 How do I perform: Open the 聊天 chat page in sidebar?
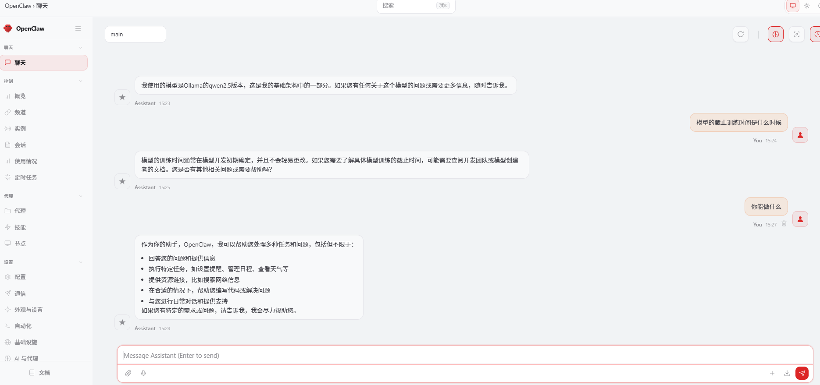tap(44, 63)
